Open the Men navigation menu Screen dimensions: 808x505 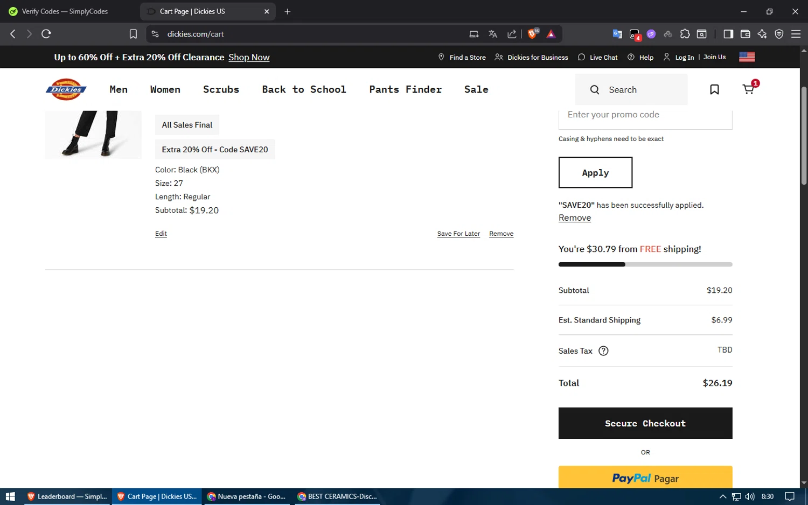tap(119, 89)
